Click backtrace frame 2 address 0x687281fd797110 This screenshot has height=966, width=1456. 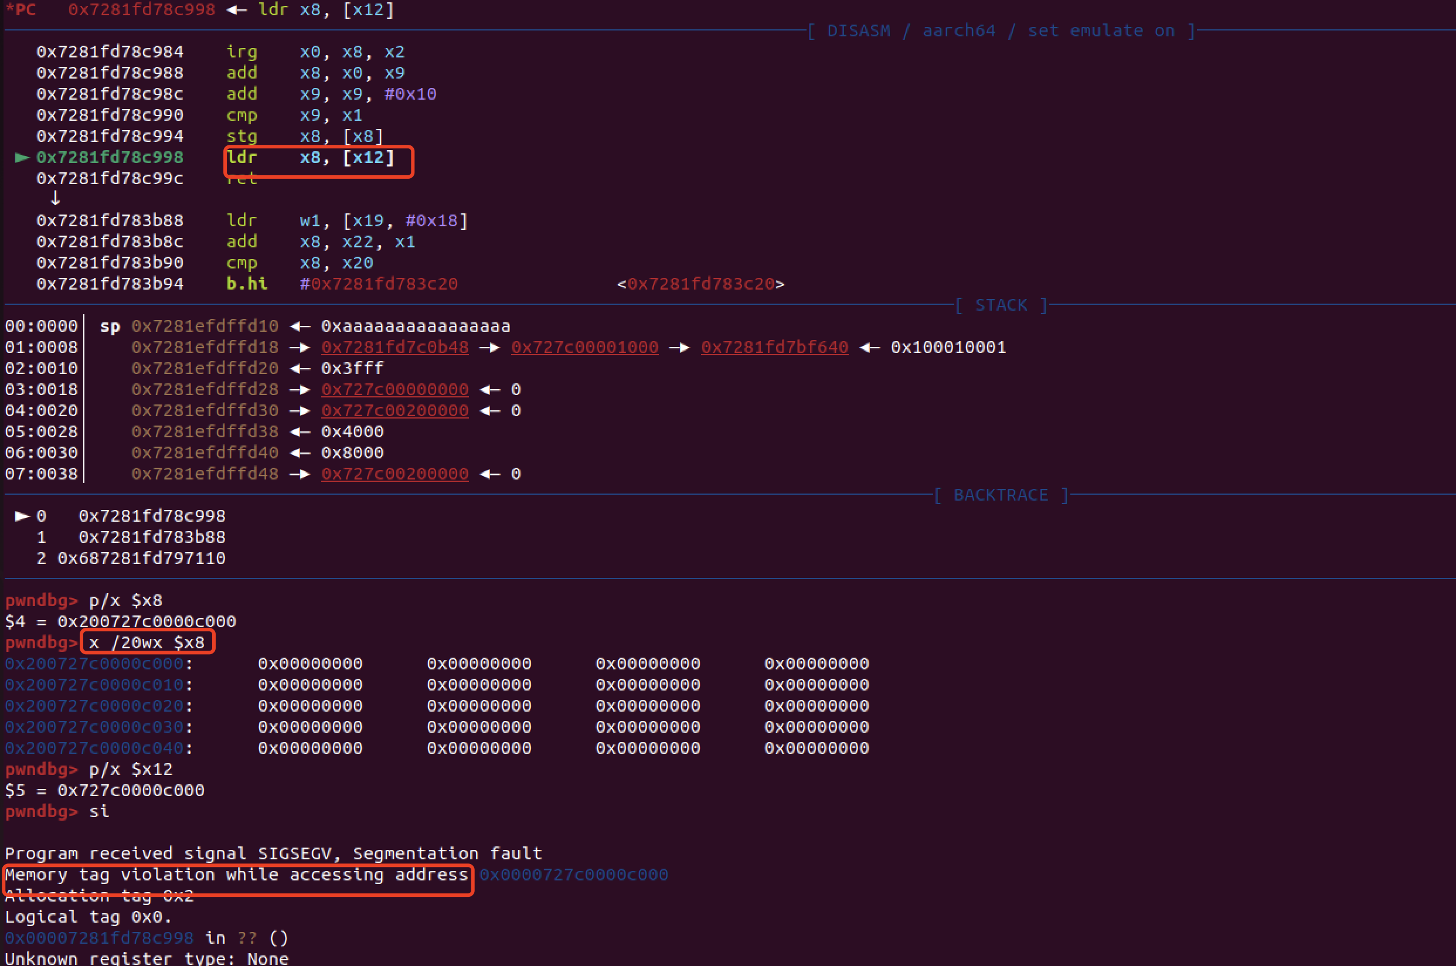(x=141, y=559)
